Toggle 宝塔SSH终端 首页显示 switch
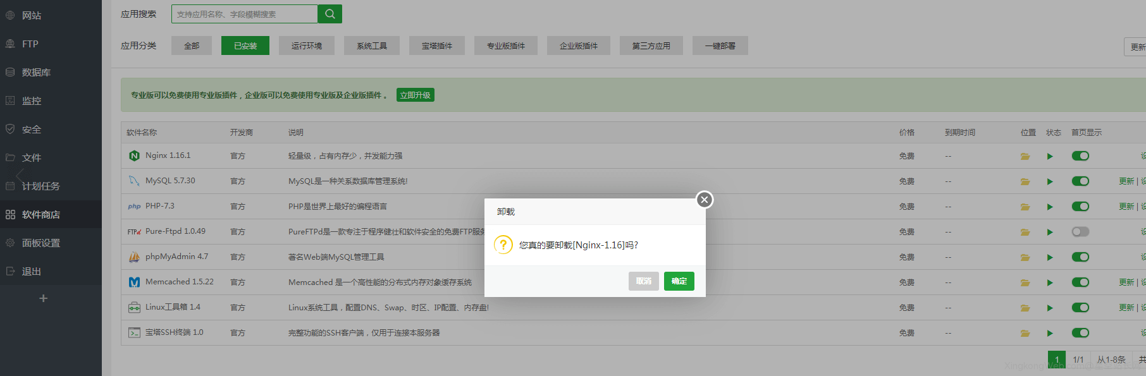 (1080, 333)
